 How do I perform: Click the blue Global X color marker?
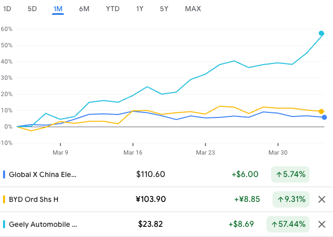(4, 174)
